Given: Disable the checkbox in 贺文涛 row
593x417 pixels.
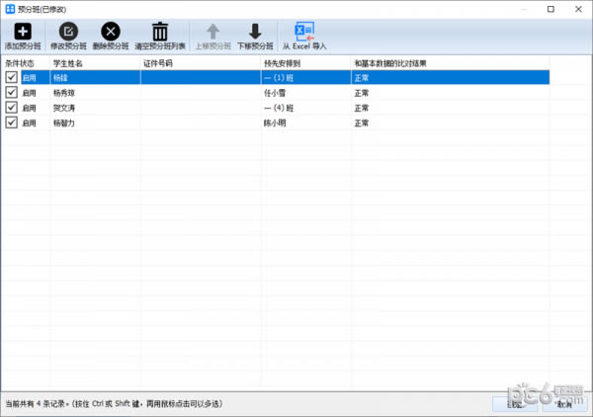Looking at the screenshot, I should [11, 107].
